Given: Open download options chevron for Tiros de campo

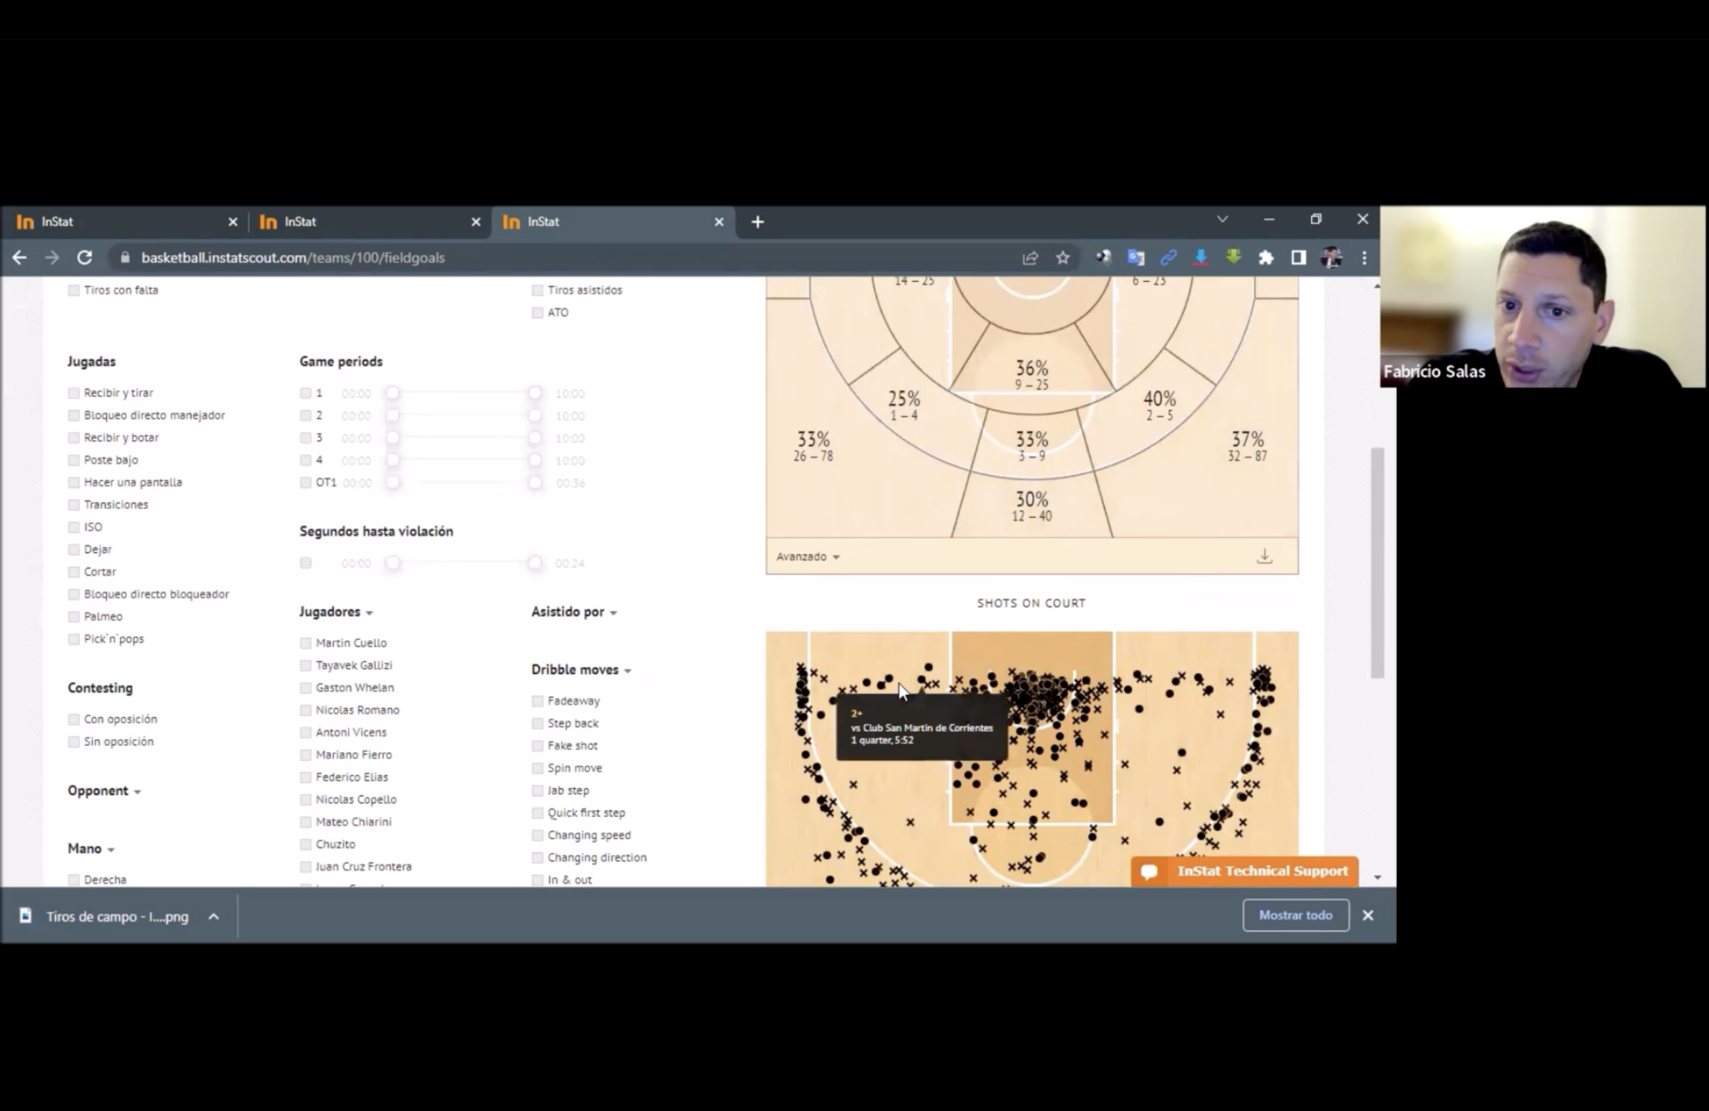Looking at the screenshot, I should pos(214,916).
